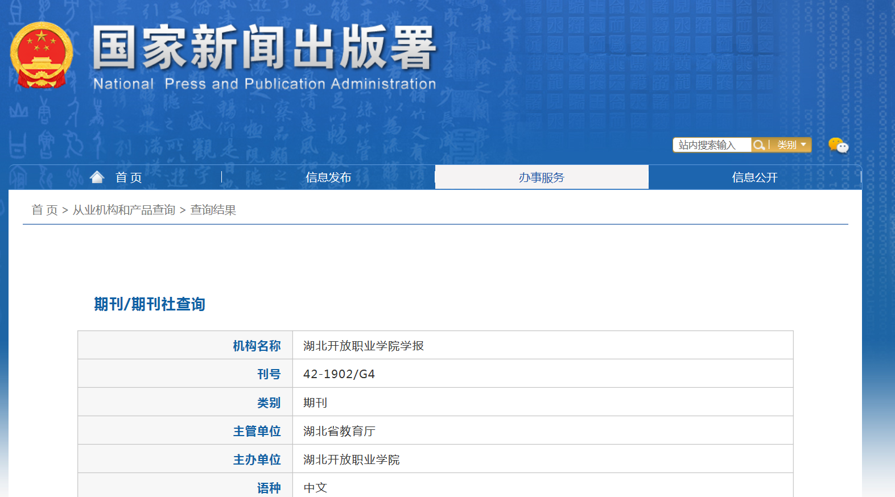The image size is (895, 497).
Task: Click 首页 in the breadcrumb trail
Action: (44, 210)
